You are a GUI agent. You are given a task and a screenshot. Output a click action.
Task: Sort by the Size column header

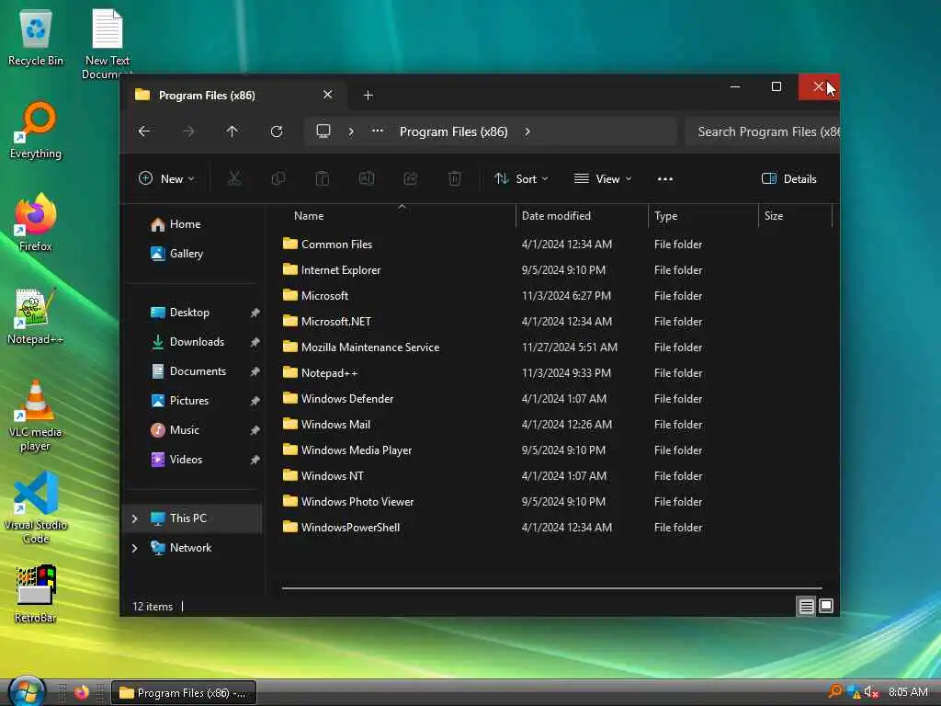(795, 215)
